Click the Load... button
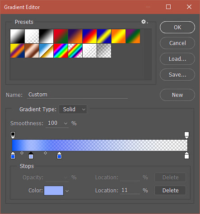Viewport: 200px width, 214px height. coord(177,59)
